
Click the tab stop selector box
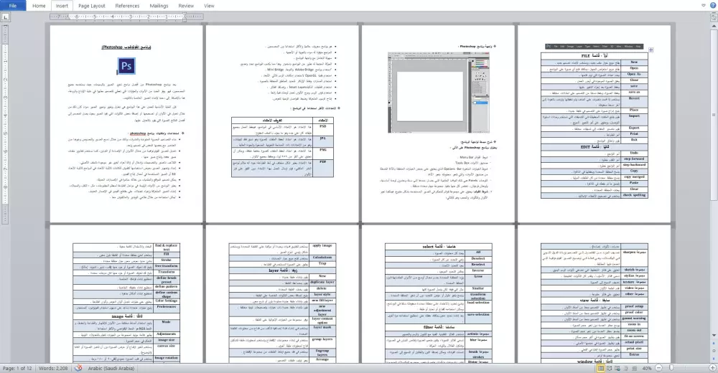click(5, 17)
